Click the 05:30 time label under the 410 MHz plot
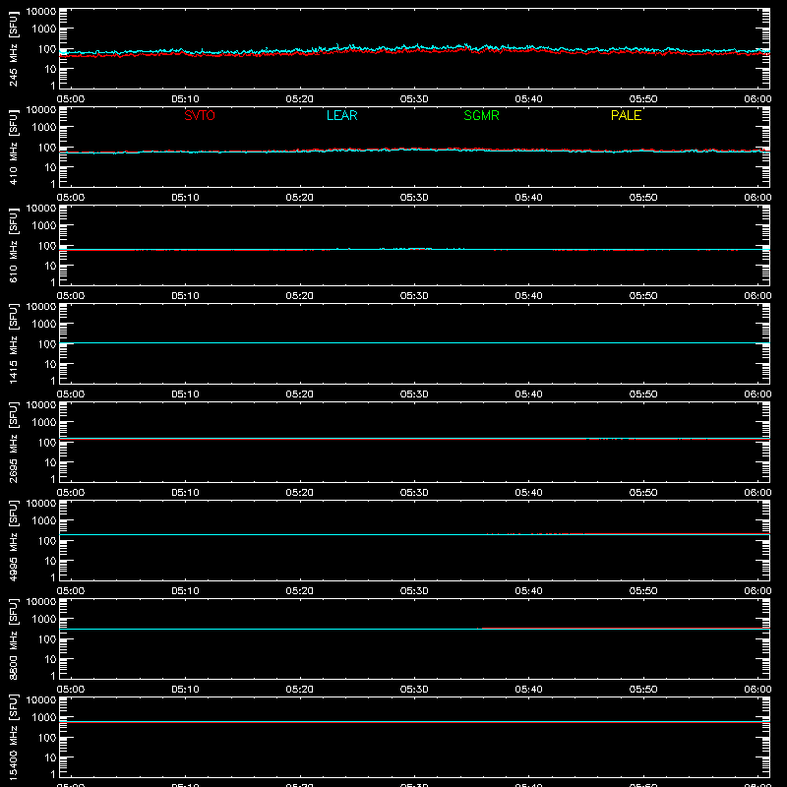This screenshot has width=787, height=787. (x=414, y=198)
